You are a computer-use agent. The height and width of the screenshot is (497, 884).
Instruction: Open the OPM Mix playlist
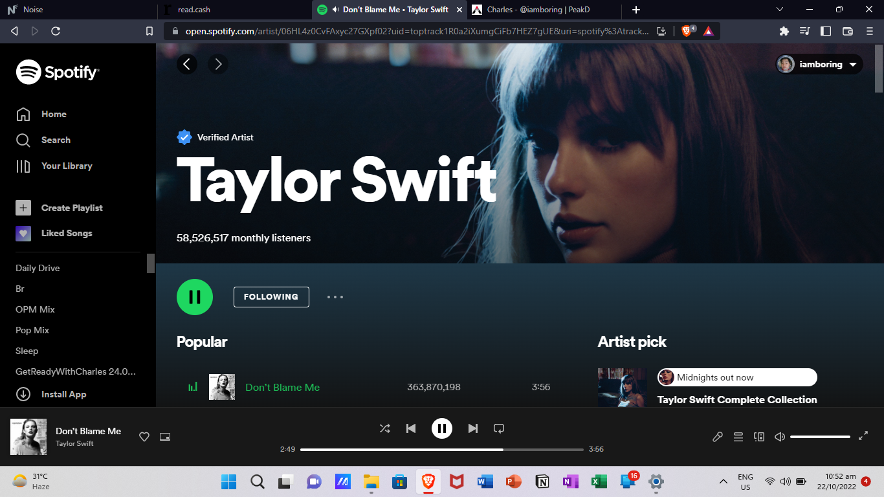click(x=35, y=309)
